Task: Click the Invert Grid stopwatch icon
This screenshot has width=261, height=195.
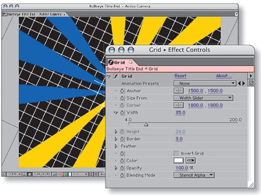Action: point(122,153)
